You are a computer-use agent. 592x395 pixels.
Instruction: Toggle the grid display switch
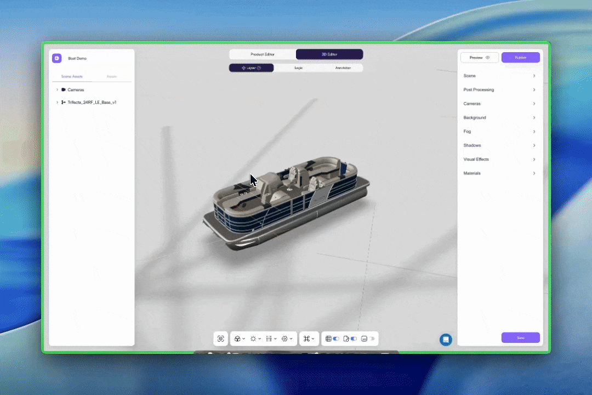[336, 339]
